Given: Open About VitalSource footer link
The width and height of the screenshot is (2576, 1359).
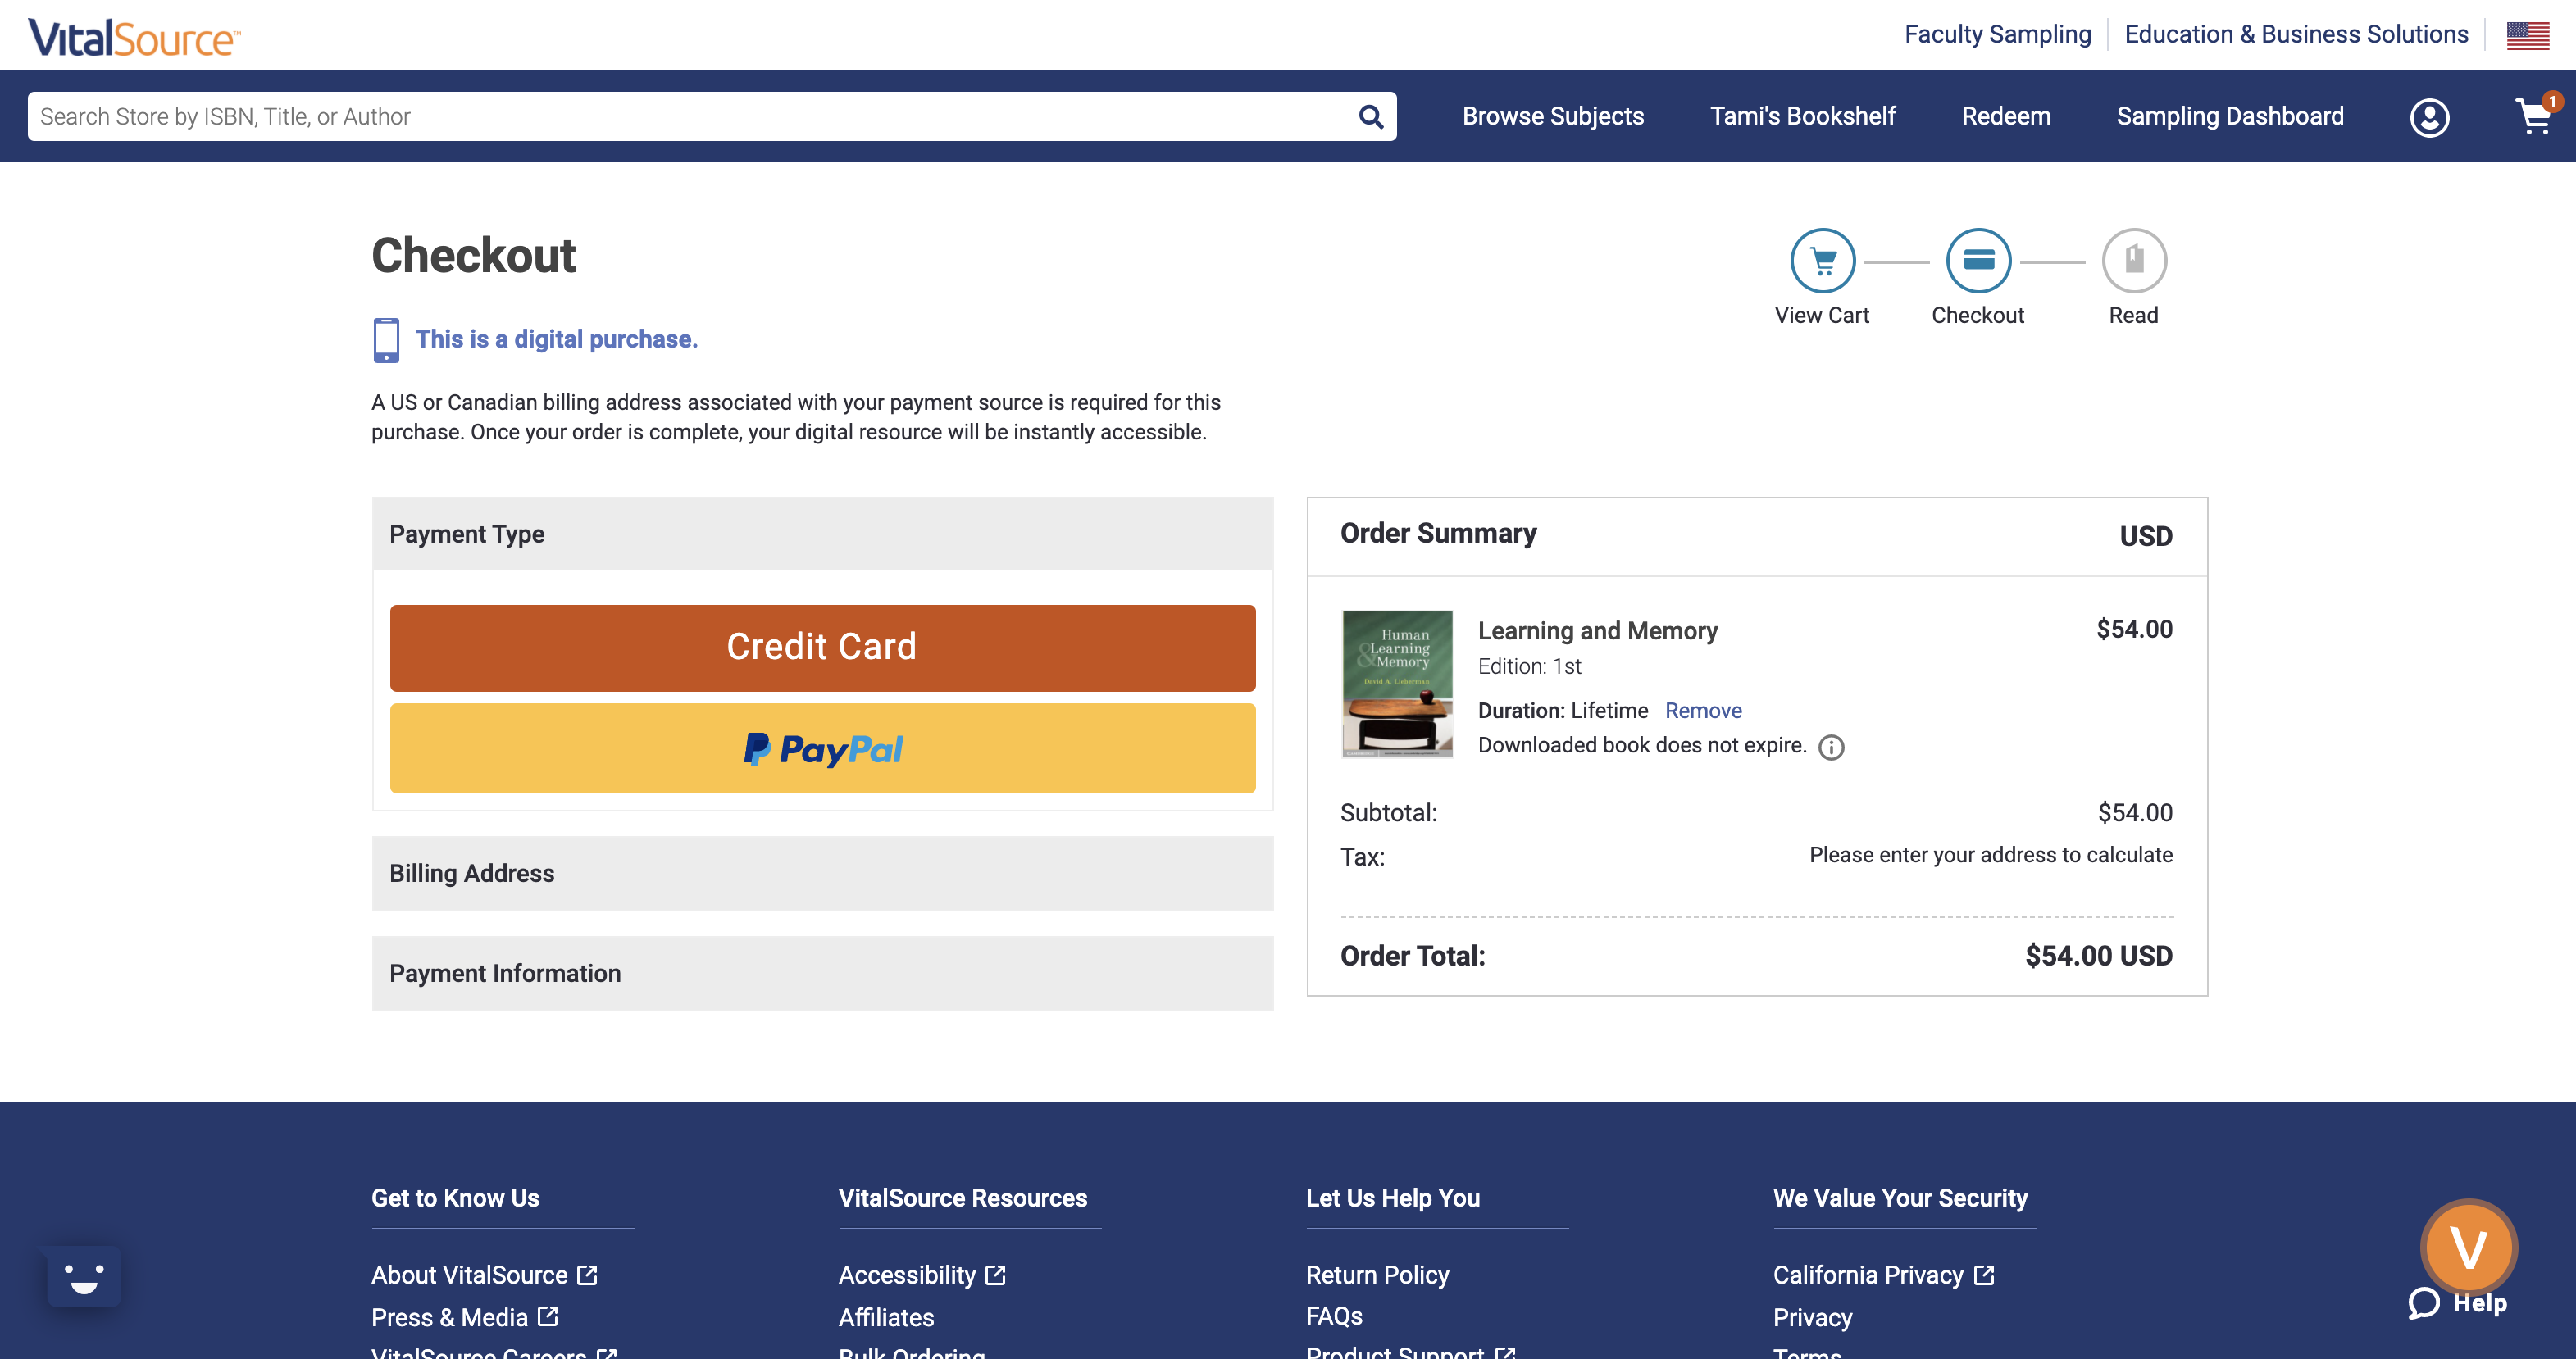Looking at the screenshot, I should coord(469,1275).
